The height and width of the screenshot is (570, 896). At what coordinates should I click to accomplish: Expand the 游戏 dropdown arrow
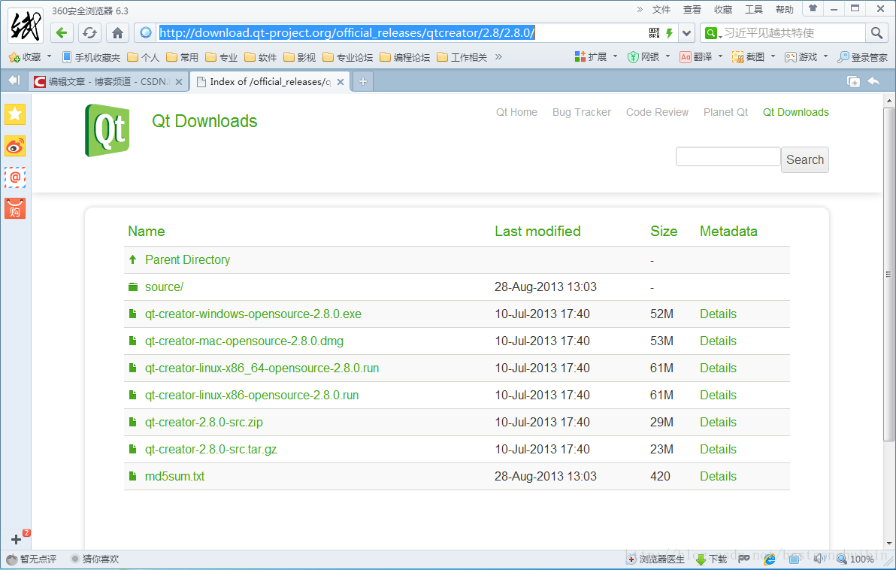click(x=825, y=56)
